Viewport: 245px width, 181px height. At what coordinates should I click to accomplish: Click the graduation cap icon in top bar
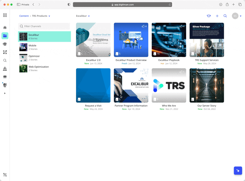point(209,16)
